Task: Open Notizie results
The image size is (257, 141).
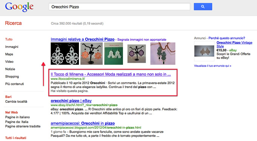Action: coord(10,69)
